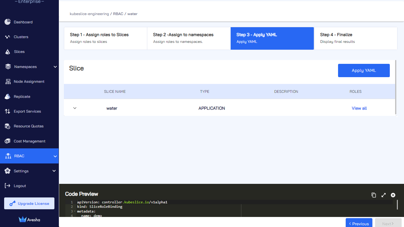404x227 pixels.
Task: Open Cost Management in the sidebar
Action: pyautogui.click(x=29, y=141)
